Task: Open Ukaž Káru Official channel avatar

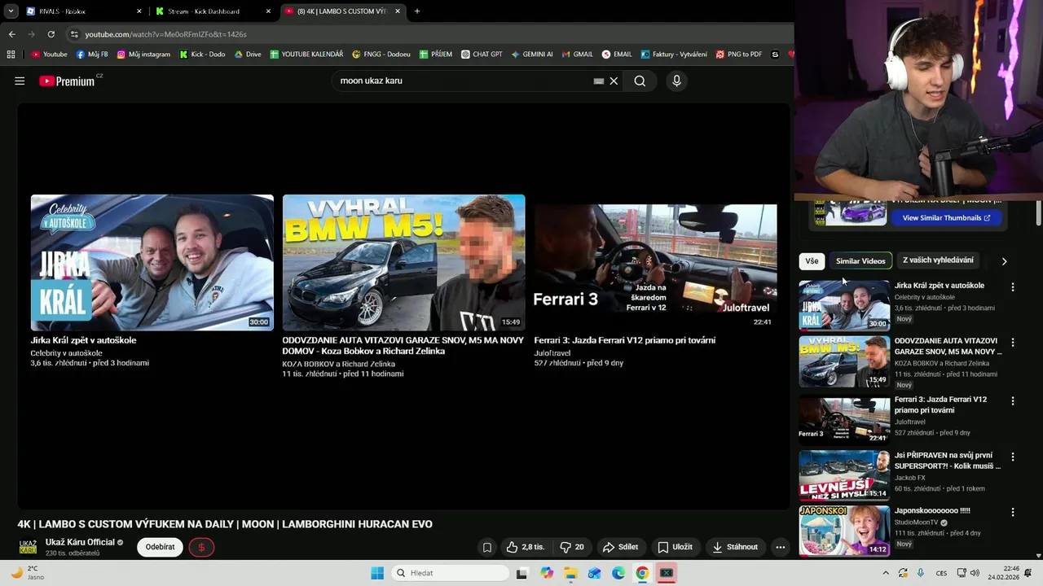Action: coord(28,547)
